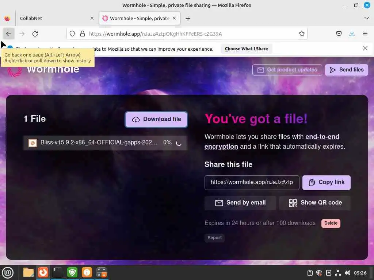Open the Files folder icon in the taskbar
This screenshot has height=280, width=374.
tap(28, 272)
